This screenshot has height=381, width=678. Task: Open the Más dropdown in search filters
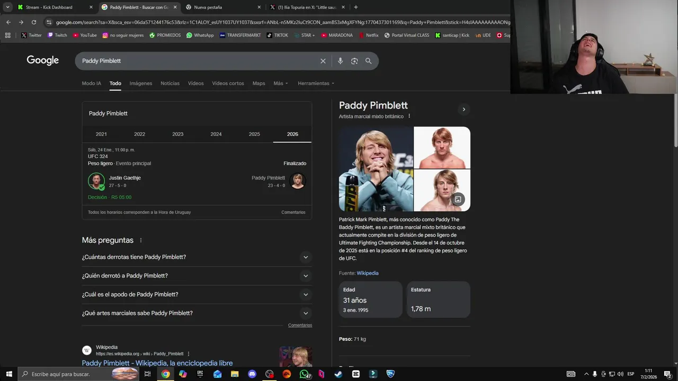pos(281,84)
